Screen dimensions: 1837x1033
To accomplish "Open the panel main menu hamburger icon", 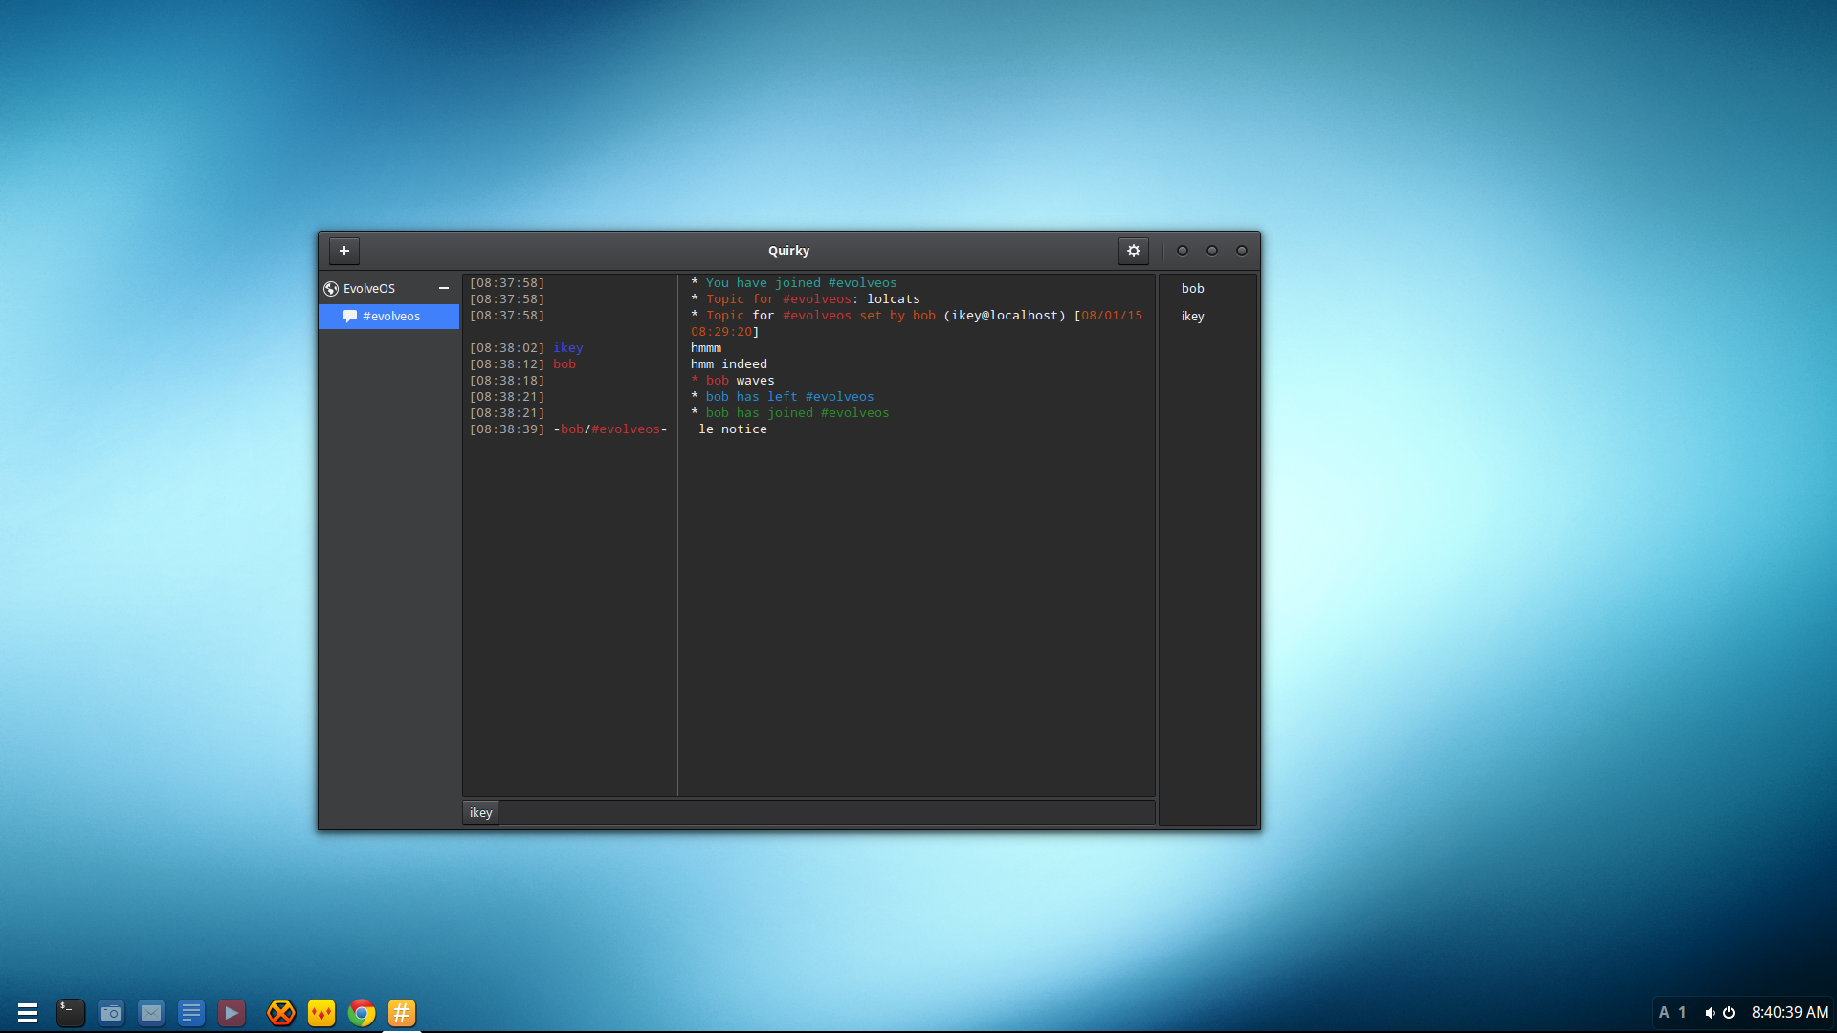I will point(28,1012).
